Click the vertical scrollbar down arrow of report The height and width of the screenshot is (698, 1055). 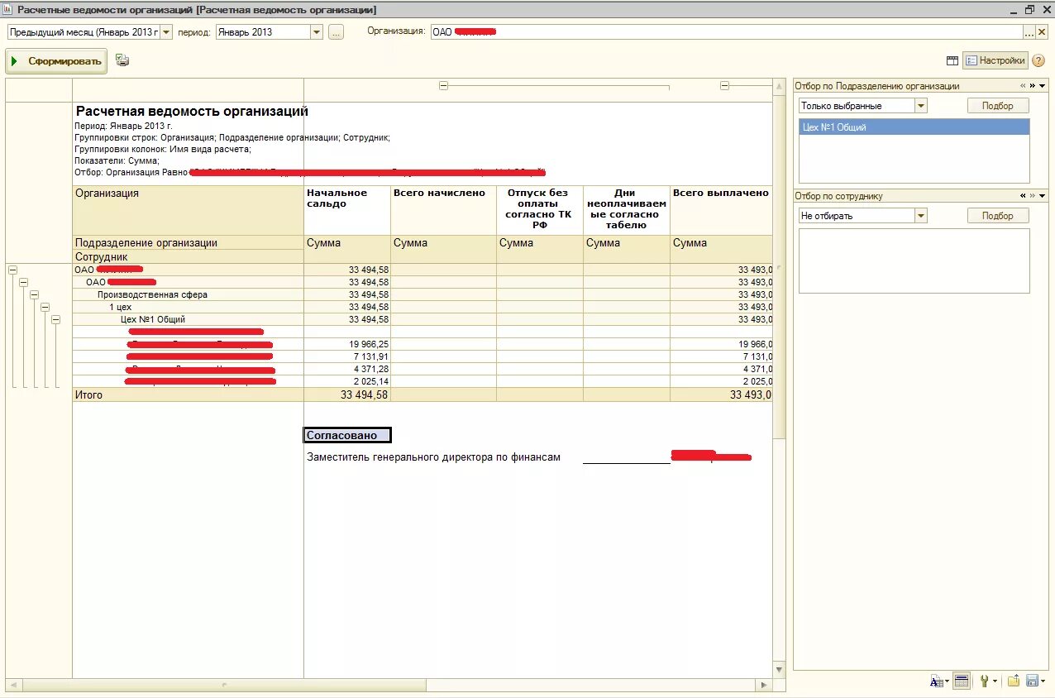[x=779, y=669]
